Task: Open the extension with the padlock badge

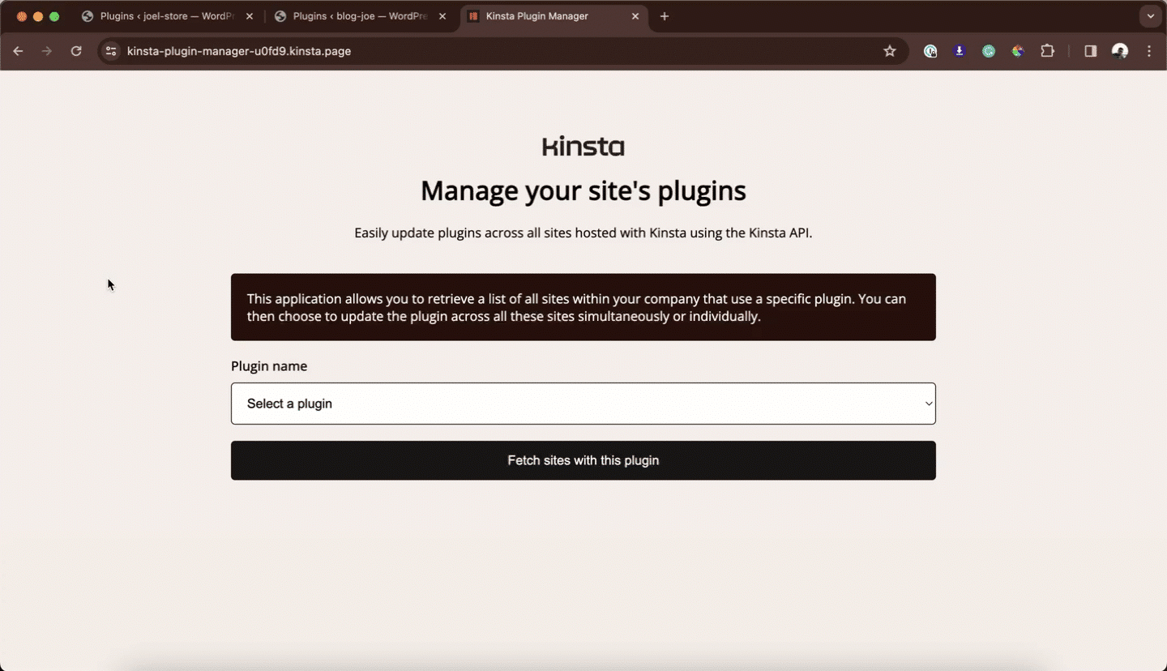Action: pos(930,51)
